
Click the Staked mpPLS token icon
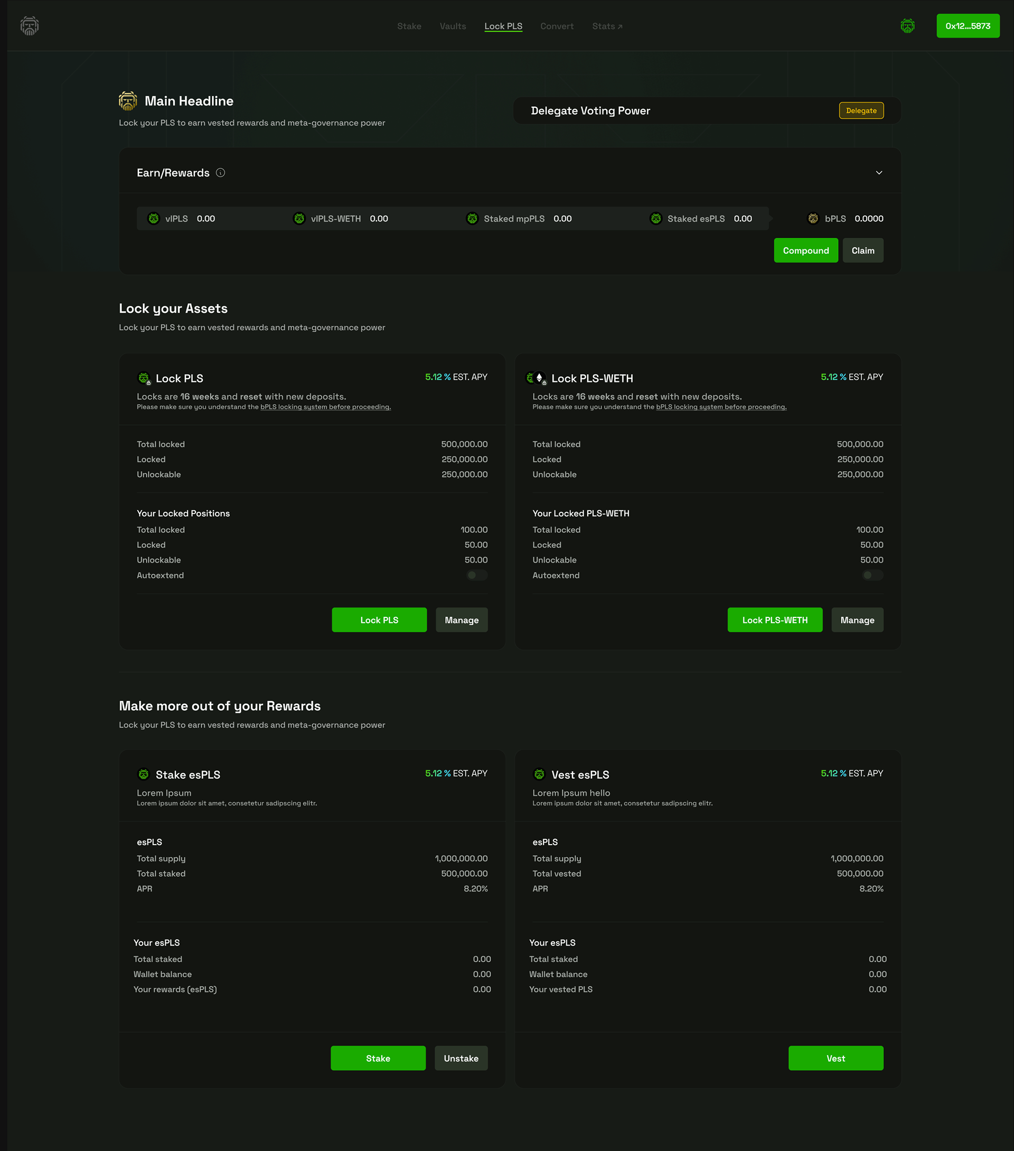tap(472, 219)
